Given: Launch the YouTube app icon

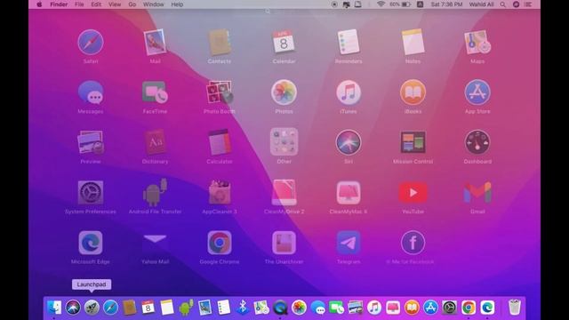Looking at the screenshot, I should [413, 192].
